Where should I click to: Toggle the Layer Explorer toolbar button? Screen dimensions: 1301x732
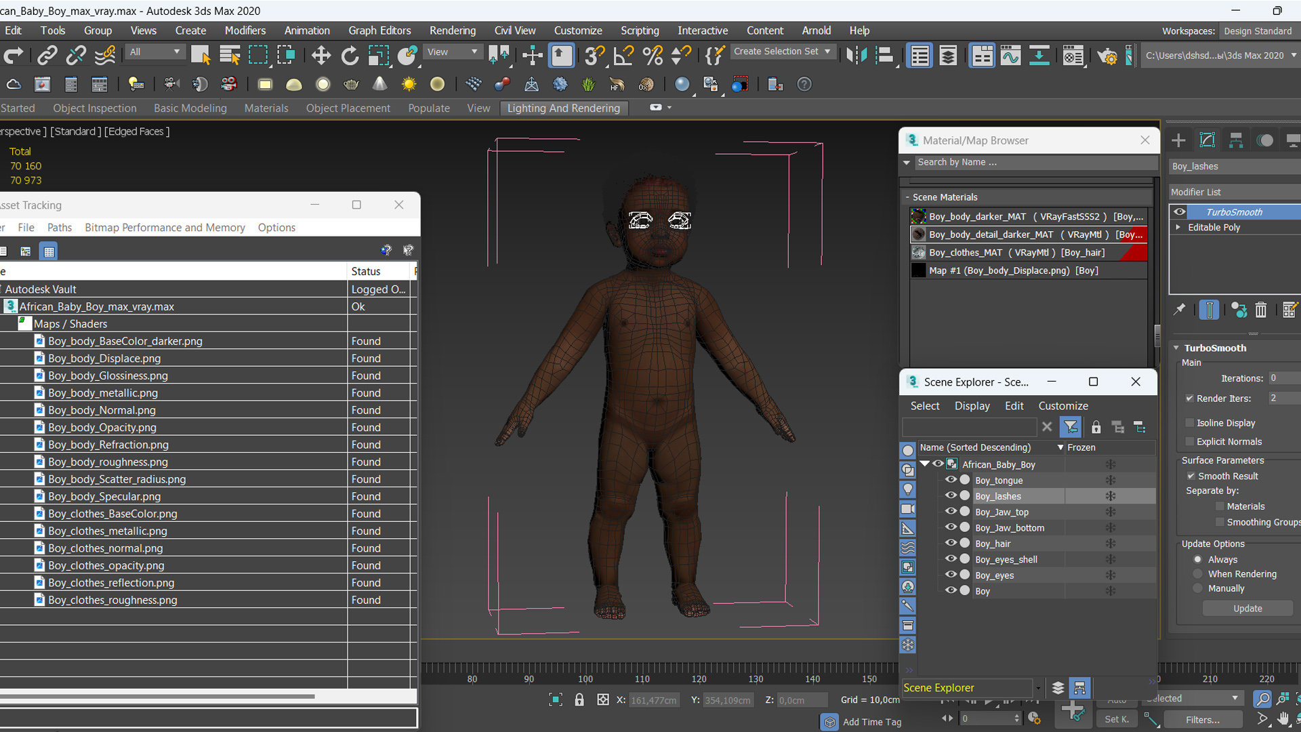point(948,56)
